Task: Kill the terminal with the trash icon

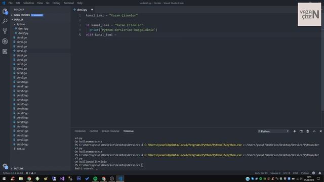Action: coord(307,131)
